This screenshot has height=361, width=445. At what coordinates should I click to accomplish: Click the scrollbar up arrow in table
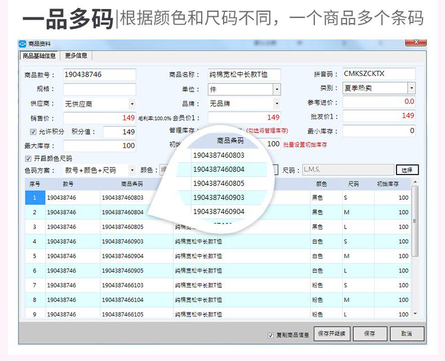pos(415,182)
